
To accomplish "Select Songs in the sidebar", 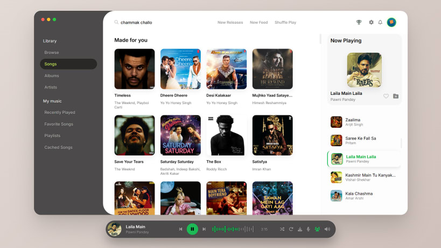I will (x=68, y=64).
